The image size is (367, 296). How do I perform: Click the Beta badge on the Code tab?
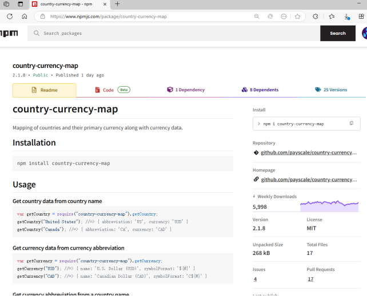(x=123, y=90)
